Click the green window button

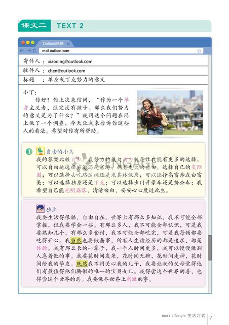[33, 43]
